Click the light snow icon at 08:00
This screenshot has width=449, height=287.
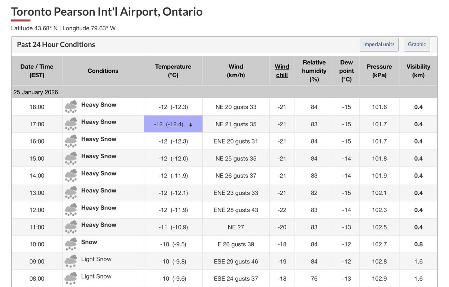click(x=71, y=278)
